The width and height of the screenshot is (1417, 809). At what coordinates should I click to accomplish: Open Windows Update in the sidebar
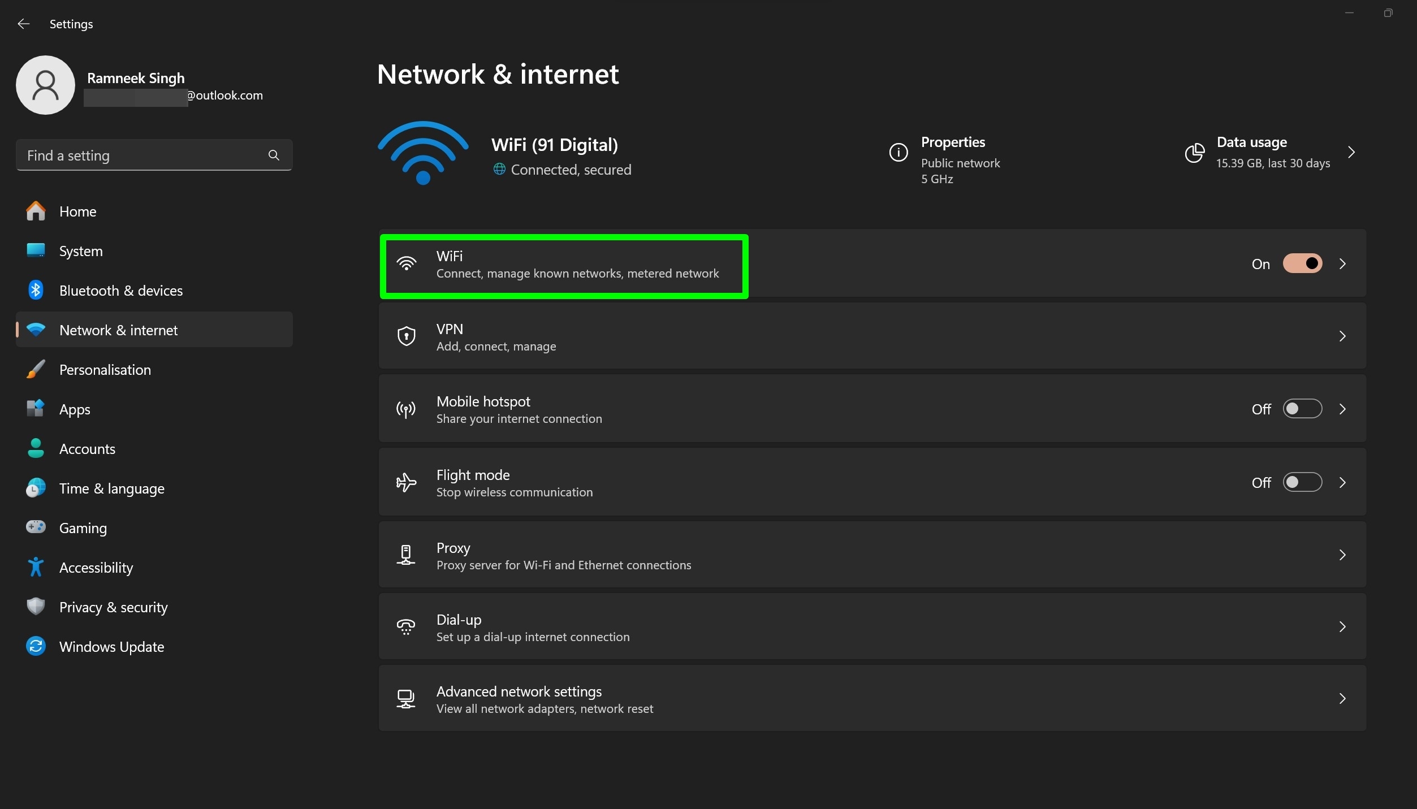[154, 646]
